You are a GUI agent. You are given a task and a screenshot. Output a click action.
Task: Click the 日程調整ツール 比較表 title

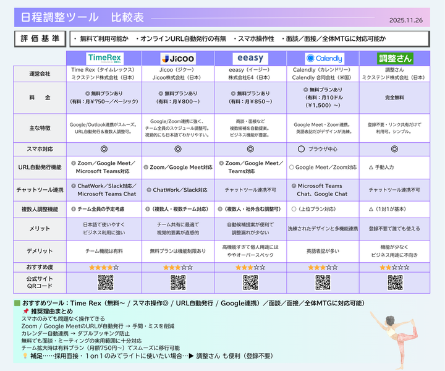click(x=82, y=17)
